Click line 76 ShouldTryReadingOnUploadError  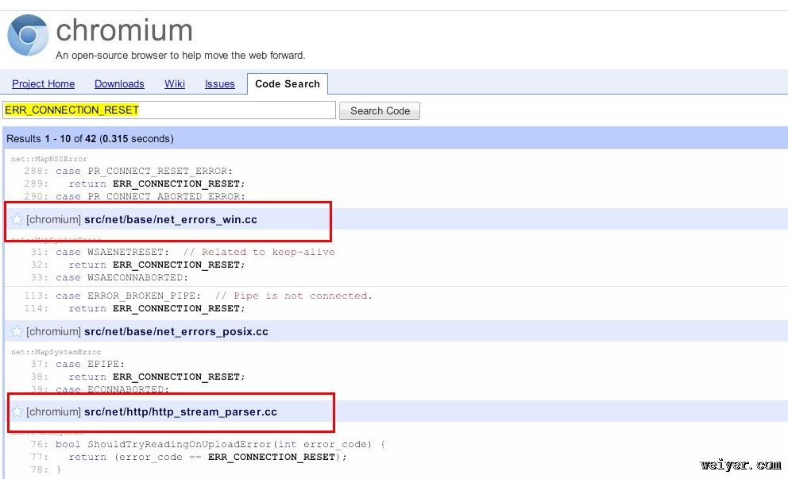click(x=207, y=444)
